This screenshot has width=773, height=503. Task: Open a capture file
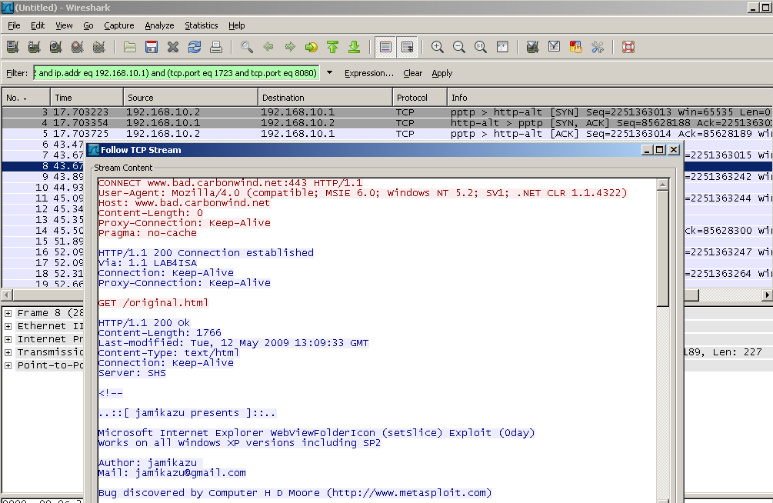pyautogui.click(x=130, y=47)
